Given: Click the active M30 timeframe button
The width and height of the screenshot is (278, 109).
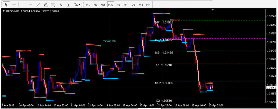Looking at the screenshot, I should 111,5.
